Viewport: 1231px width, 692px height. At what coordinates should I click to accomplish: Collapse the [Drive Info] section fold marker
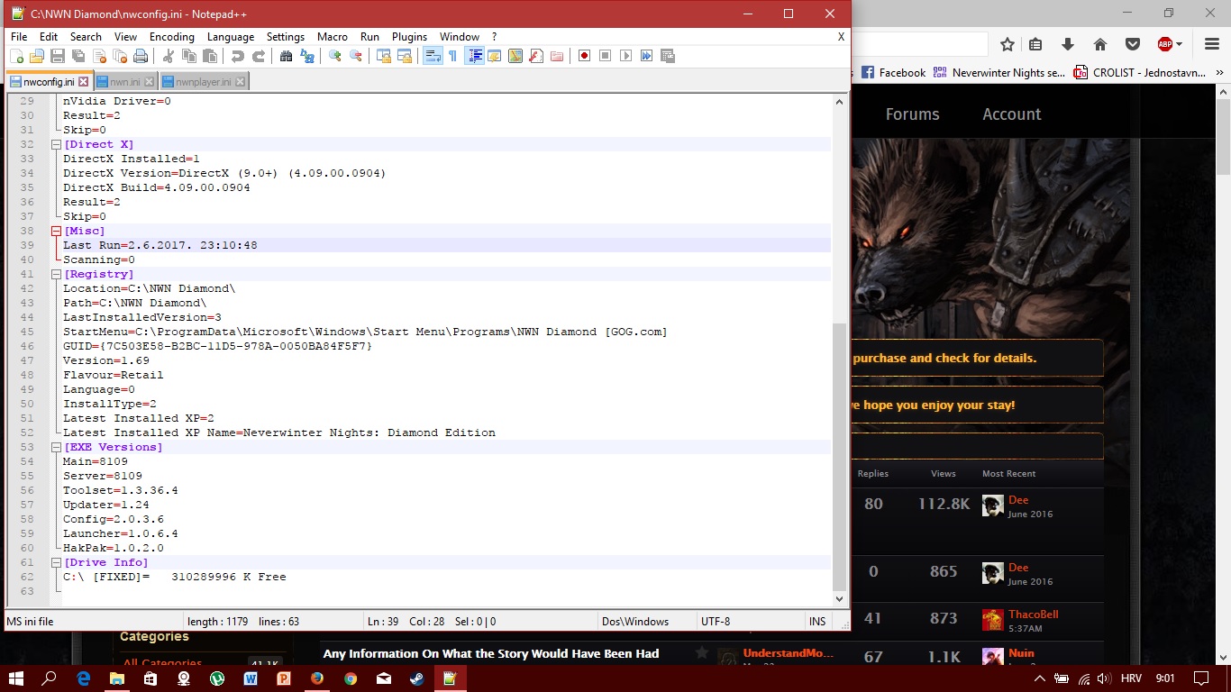(x=56, y=562)
